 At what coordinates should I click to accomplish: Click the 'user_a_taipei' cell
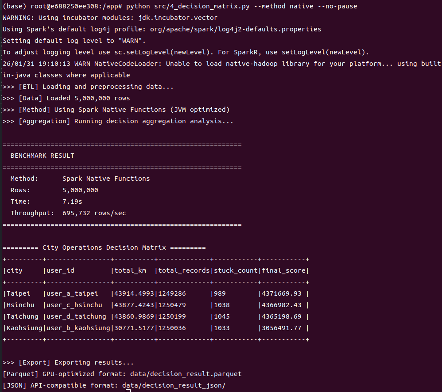click(x=72, y=293)
